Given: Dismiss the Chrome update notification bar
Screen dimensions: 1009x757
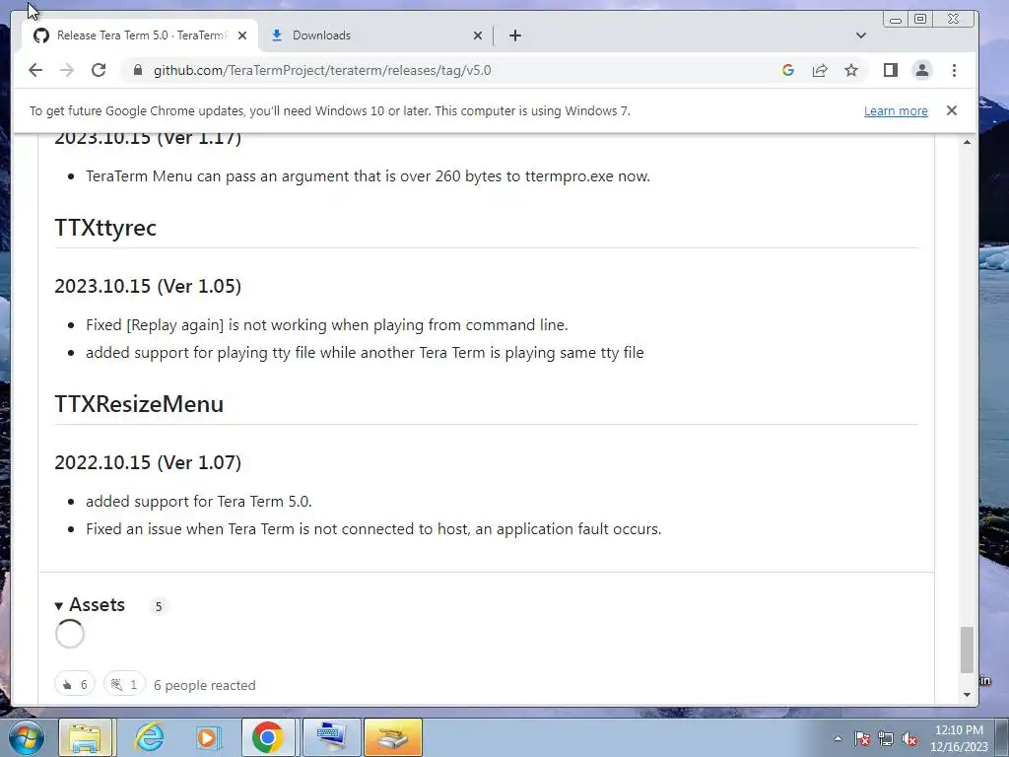Looking at the screenshot, I should point(951,110).
